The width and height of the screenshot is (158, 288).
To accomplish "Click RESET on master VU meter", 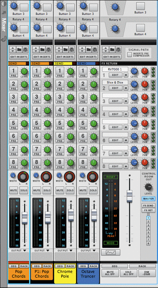I will 111,177.
